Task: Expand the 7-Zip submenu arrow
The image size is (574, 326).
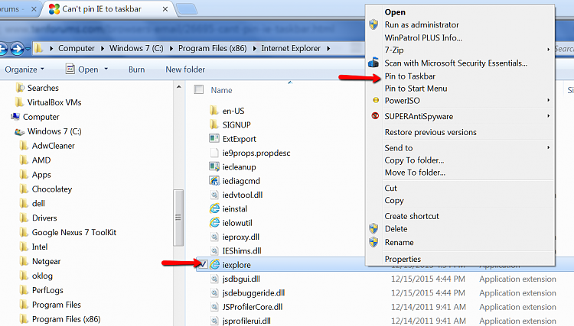Action: (x=549, y=50)
